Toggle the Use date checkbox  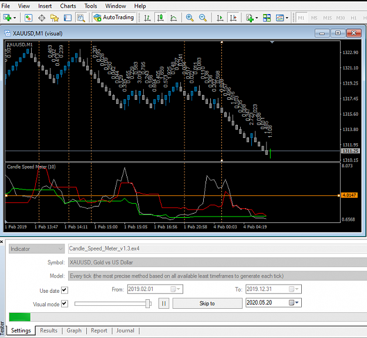pyautogui.click(x=65, y=290)
